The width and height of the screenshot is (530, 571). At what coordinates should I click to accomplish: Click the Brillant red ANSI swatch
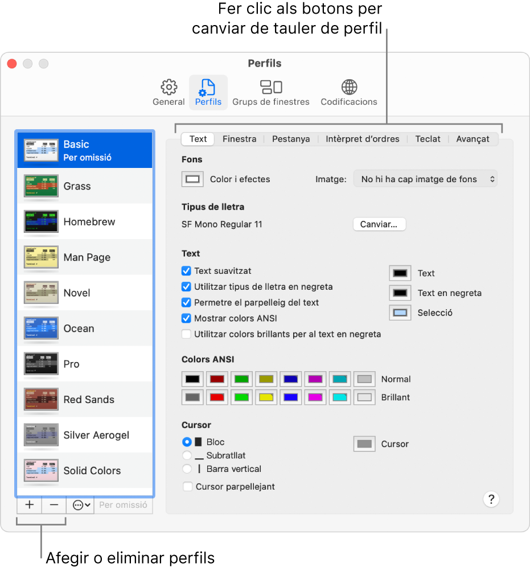point(217,397)
